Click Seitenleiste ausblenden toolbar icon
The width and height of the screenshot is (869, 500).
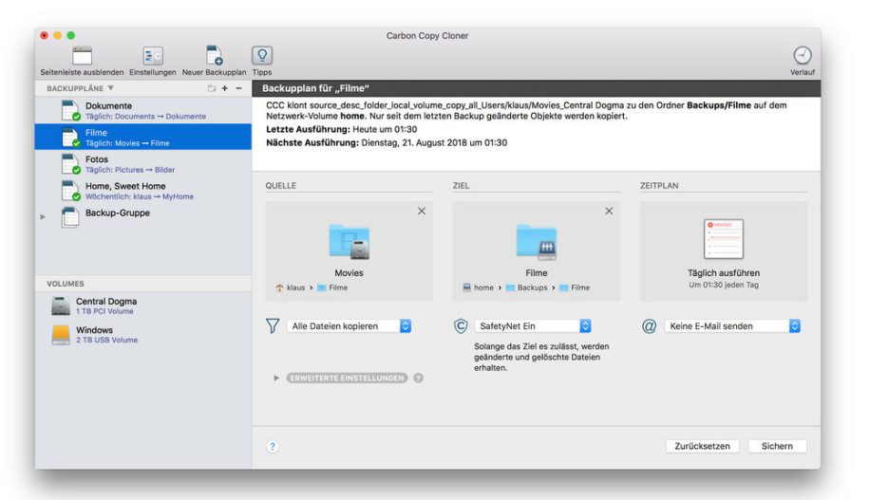coord(82,56)
